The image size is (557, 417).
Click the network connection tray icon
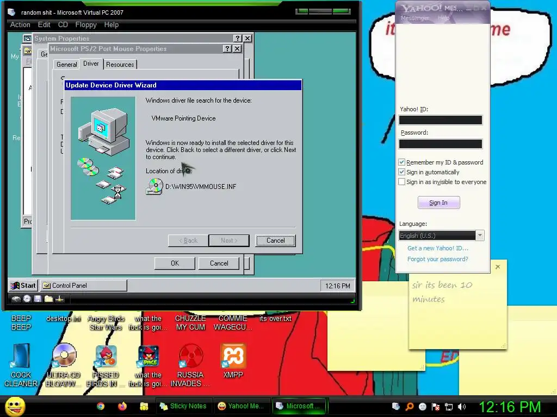click(449, 406)
